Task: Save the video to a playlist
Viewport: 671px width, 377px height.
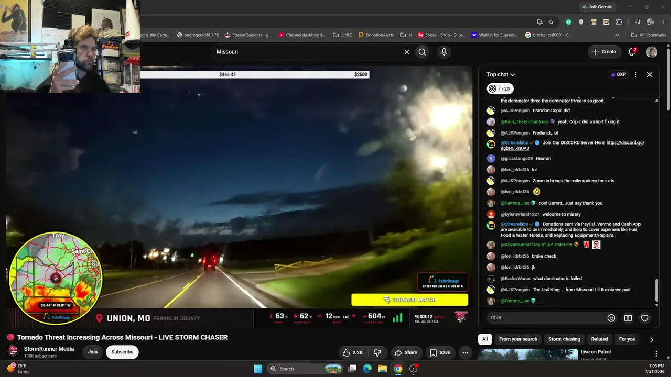Action: (440, 353)
